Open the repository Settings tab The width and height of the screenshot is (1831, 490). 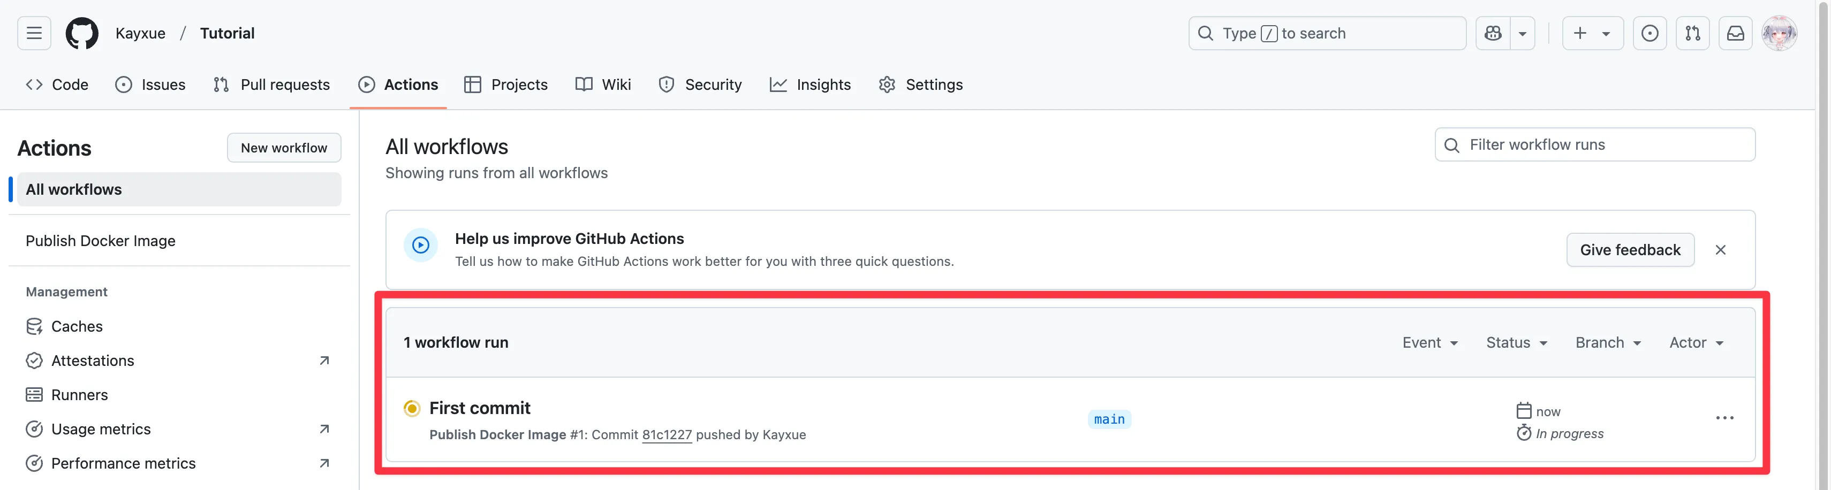(920, 85)
